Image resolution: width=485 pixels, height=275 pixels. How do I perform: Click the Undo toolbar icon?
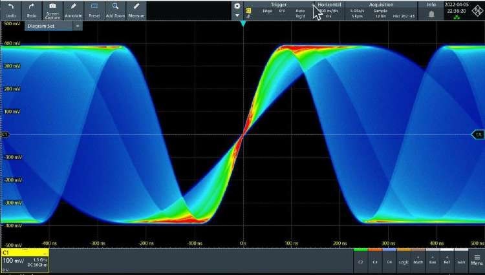click(x=10, y=9)
